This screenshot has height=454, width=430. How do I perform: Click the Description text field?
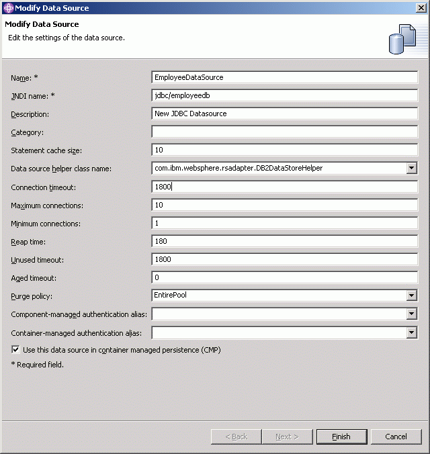point(285,113)
